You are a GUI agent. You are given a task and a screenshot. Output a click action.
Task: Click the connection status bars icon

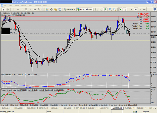135,111
